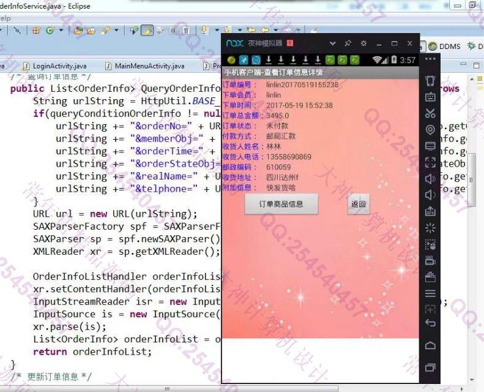Click the Nox three-line menu icon
Screen dimensions: 484x392
[x=430, y=293]
